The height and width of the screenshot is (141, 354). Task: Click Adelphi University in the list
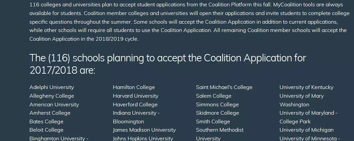(52, 87)
